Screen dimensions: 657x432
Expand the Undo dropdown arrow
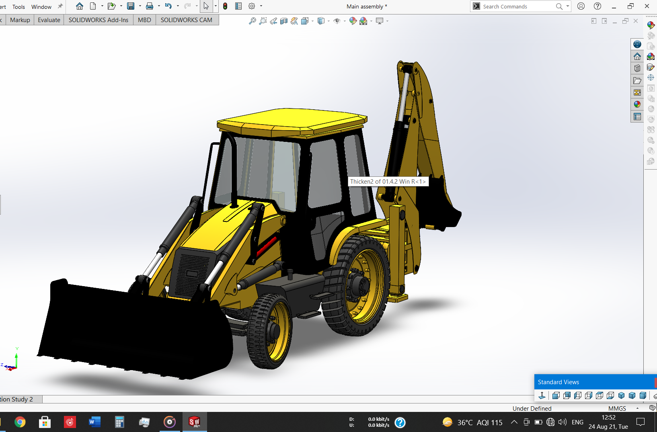coord(178,6)
